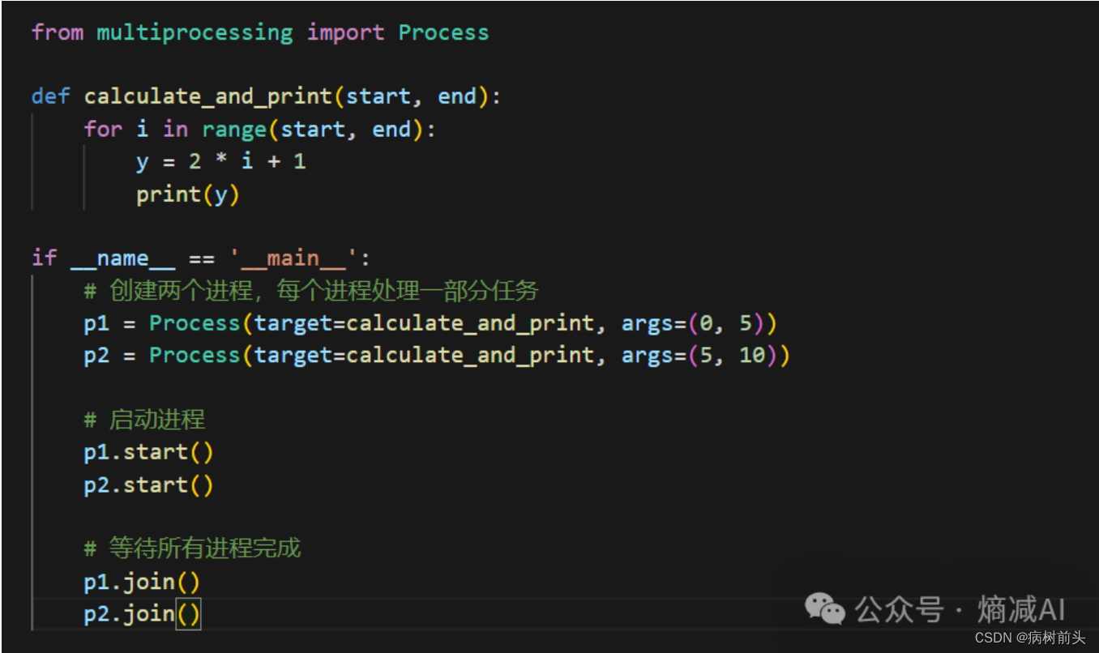Screen dimensions: 1099x653
Task: Click the 'p1.start()' line
Action: point(149,452)
